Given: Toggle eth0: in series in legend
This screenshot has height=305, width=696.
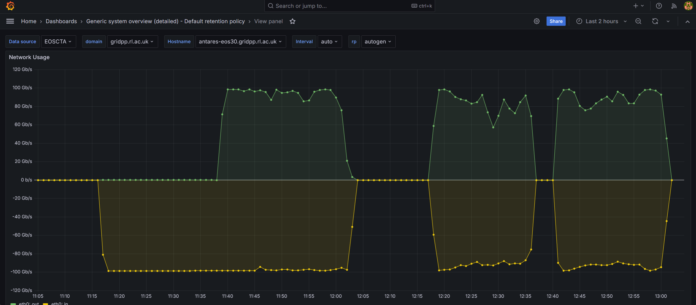Looking at the screenshot, I should pos(59,303).
